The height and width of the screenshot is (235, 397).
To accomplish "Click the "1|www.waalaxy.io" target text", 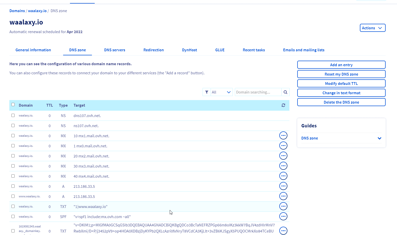I will tap(90, 207).
